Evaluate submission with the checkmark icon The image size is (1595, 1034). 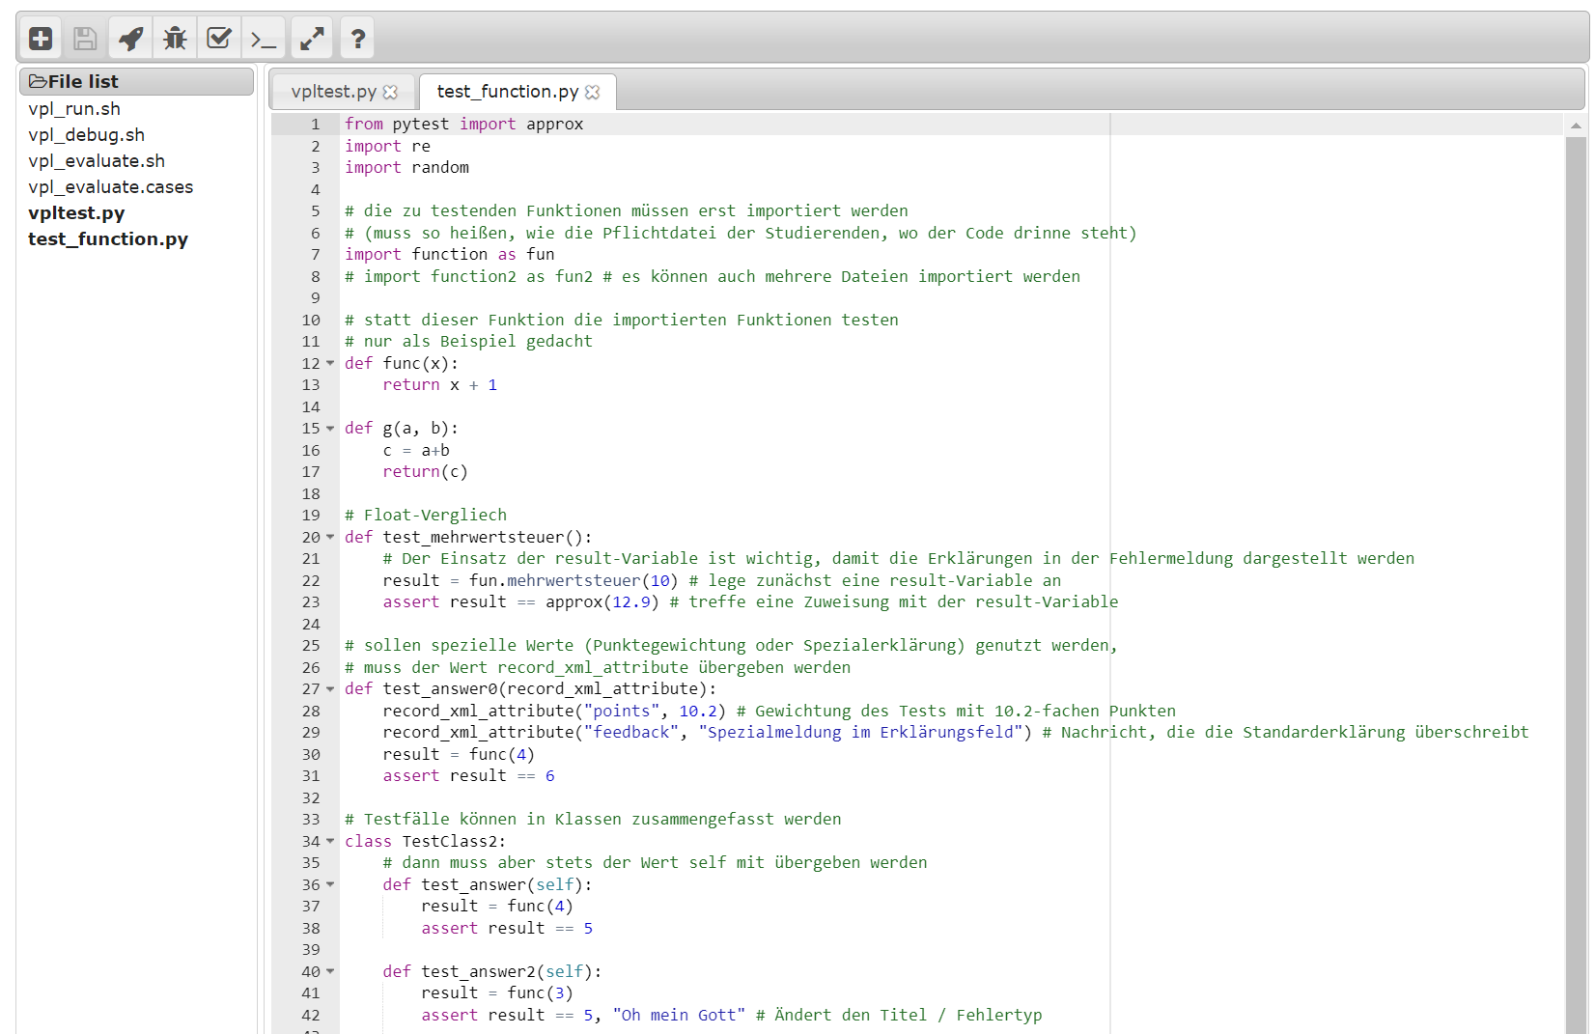tap(219, 39)
